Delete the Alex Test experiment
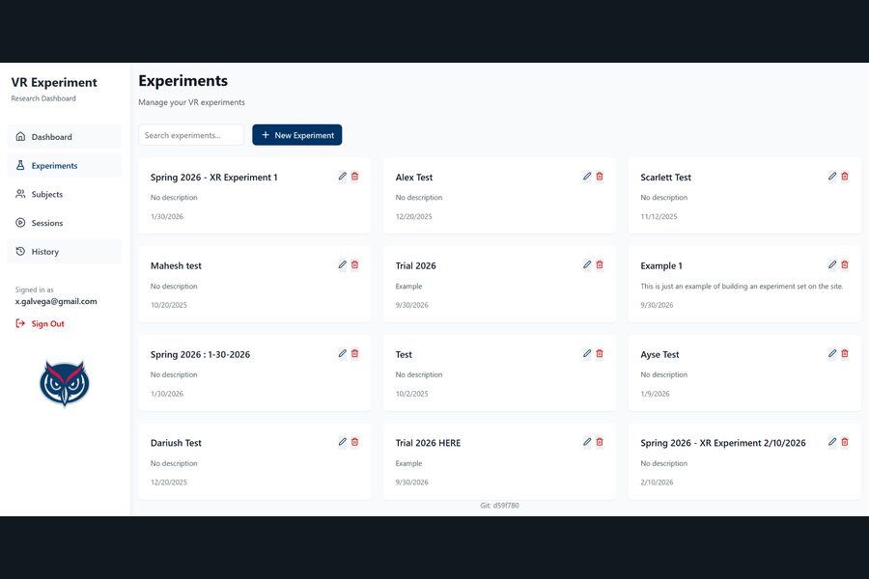869x579 pixels. click(600, 177)
